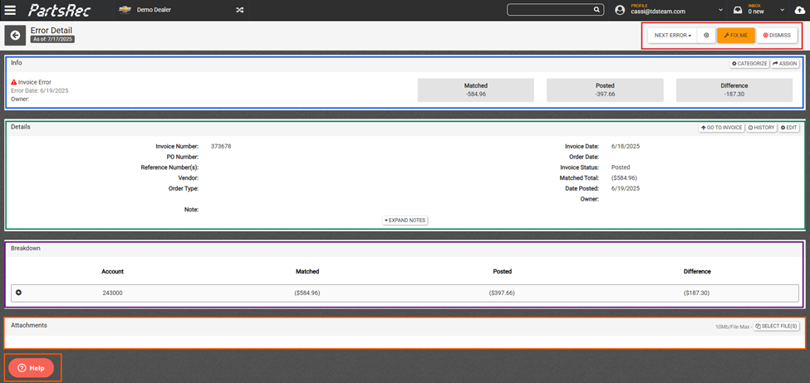Click Select File(s) for attachments
The height and width of the screenshot is (383, 810).
tap(777, 327)
